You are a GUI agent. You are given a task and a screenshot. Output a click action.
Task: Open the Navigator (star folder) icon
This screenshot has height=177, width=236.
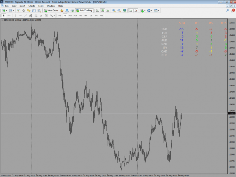point(29,11)
